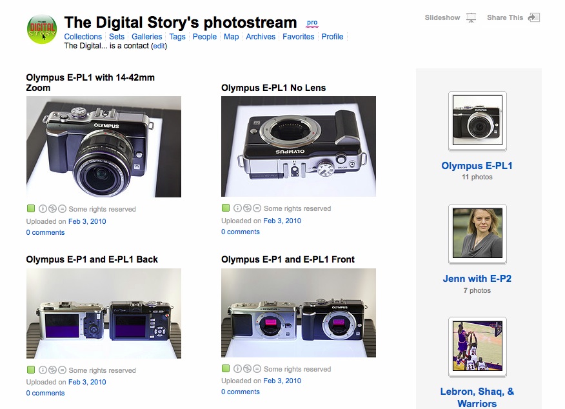Screen dimensions: 565x409
Task: Click The Digital Story round avatar icon
Action: click(x=42, y=30)
